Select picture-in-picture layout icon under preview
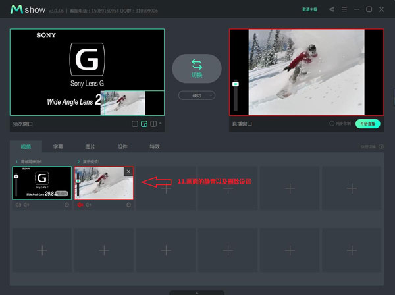Viewport: 395px width, 295px height. tap(144, 124)
